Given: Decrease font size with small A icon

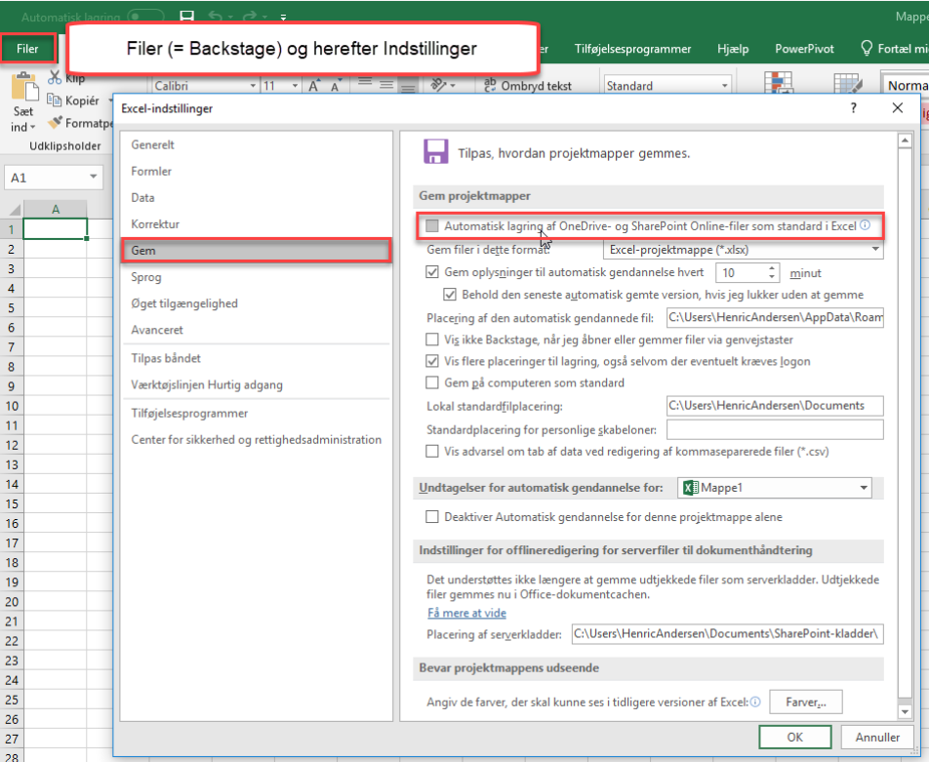Looking at the screenshot, I should (337, 85).
